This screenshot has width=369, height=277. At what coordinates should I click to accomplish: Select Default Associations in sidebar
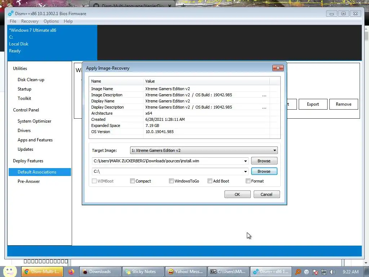click(40, 172)
